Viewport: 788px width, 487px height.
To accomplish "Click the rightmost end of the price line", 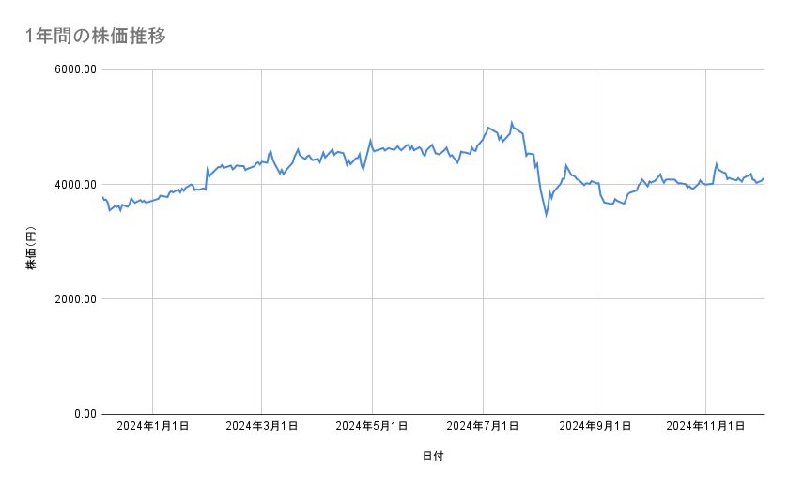I will click(x=763, y=178).
